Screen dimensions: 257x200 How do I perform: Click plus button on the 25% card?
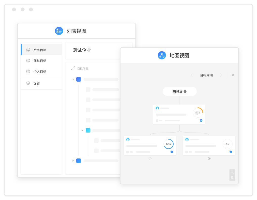pyautogui.click(x=201, y=120)
